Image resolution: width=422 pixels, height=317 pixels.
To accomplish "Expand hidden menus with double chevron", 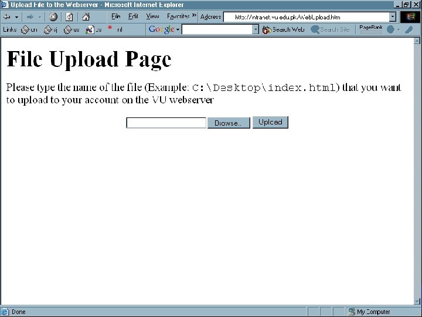I will click(195, 15).
